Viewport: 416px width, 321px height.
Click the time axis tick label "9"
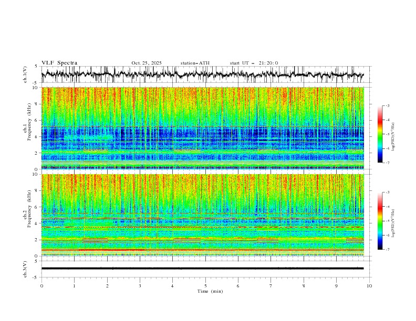tap(336, 286)
